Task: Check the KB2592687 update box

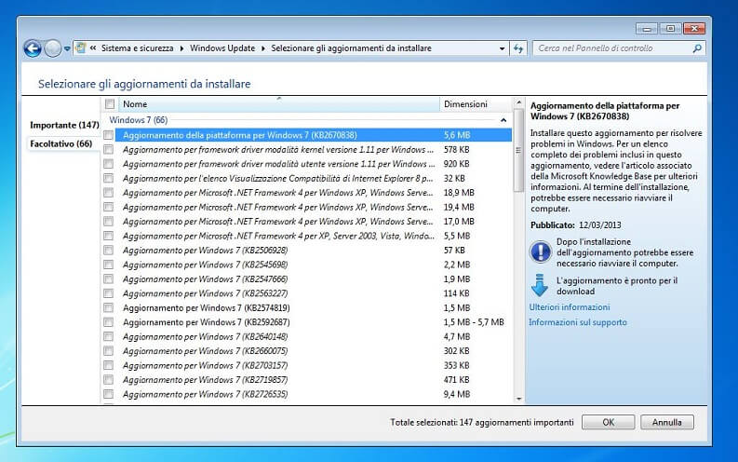Action: pyautogui.click(x=109, y=322)
